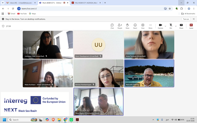Viewport: 197px width, 123px height.
Task: Toggle the Camera on or off
Action: tap(161, 26)
